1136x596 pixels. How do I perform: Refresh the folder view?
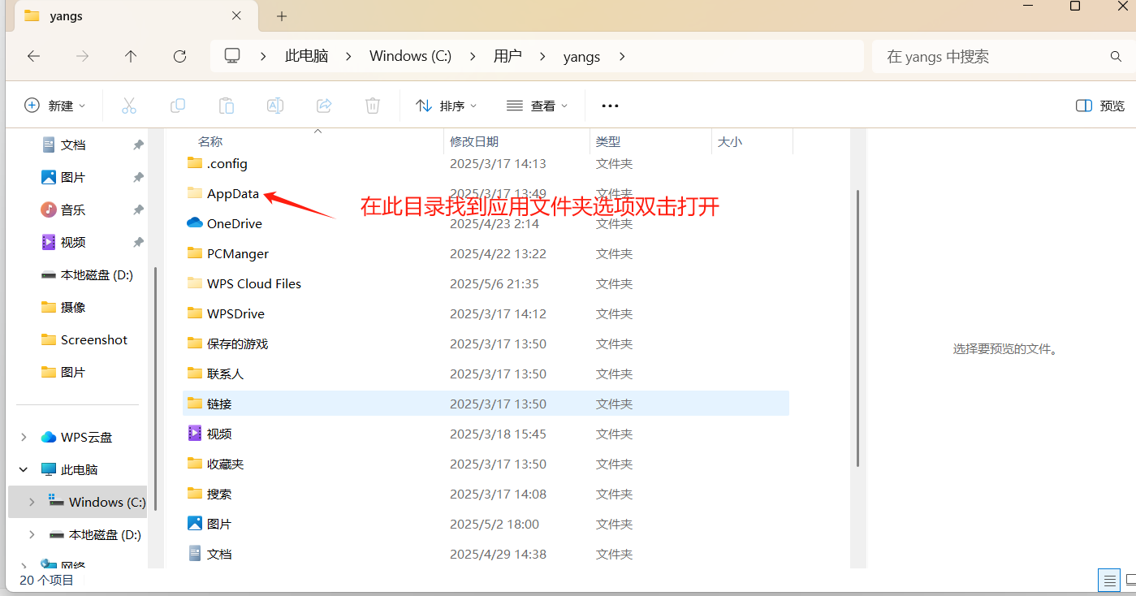pyautogui.click(x=179, y=56)
